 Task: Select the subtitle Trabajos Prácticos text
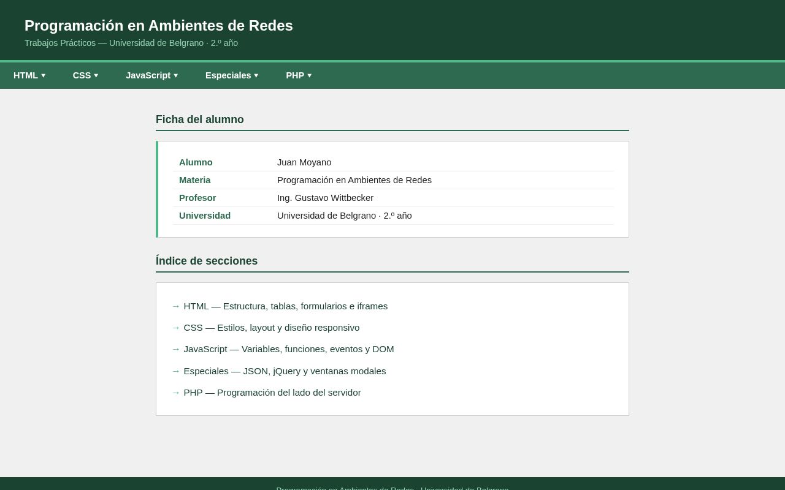pos(131,43)
